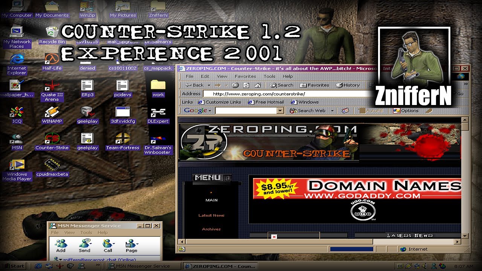Click the Back button in Internet Explorer
The width and height of the screenshot is (482, 271).
click(x=195, y=85)
